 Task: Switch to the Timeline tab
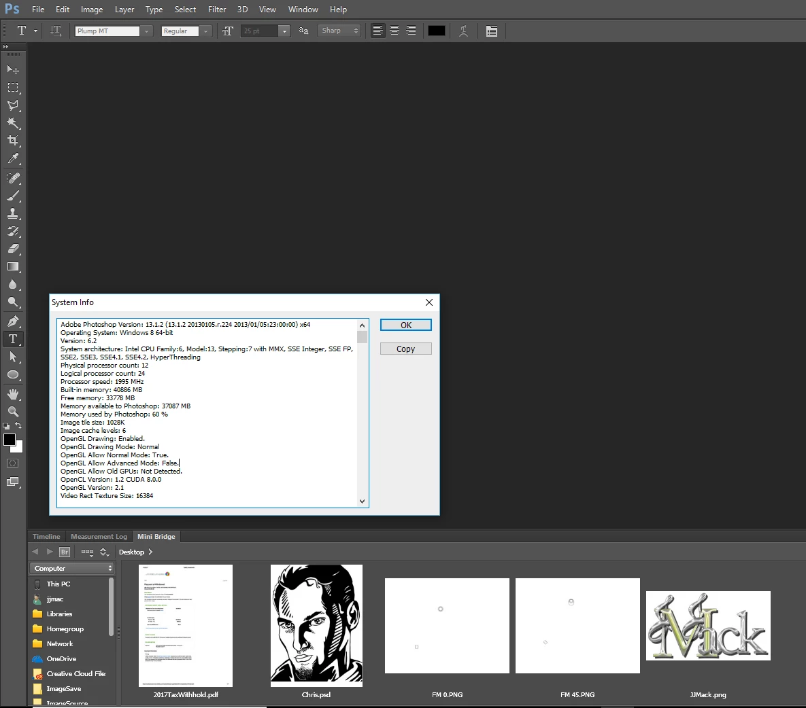pos(46,537)
